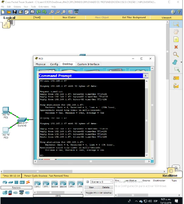This screenshot has width=184, height=204.
Task: Zoom out with the minus magnifier
Action: click(63, 12)
